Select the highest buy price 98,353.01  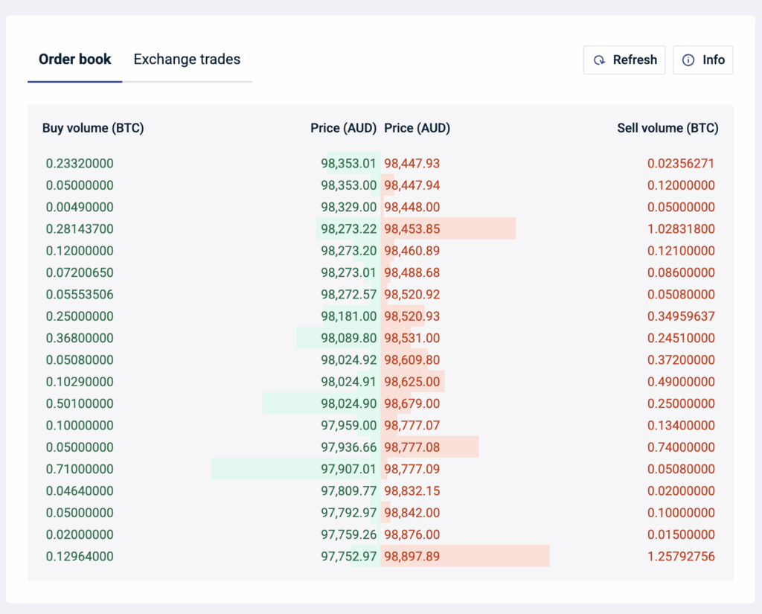click(x=344, y=163)
